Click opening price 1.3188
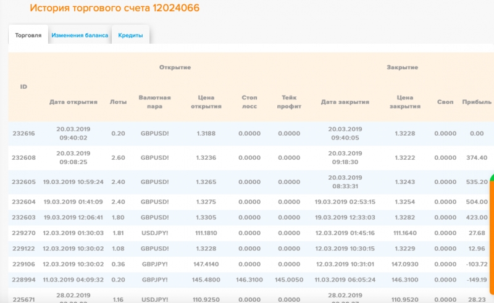The image size is (494, 303). [206, 133]
